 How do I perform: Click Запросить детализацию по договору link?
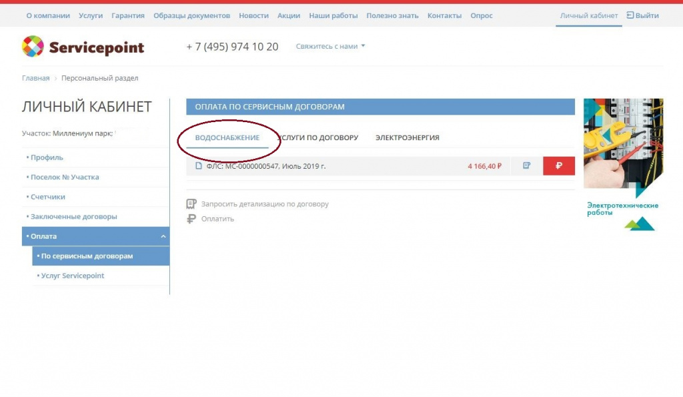265,204
